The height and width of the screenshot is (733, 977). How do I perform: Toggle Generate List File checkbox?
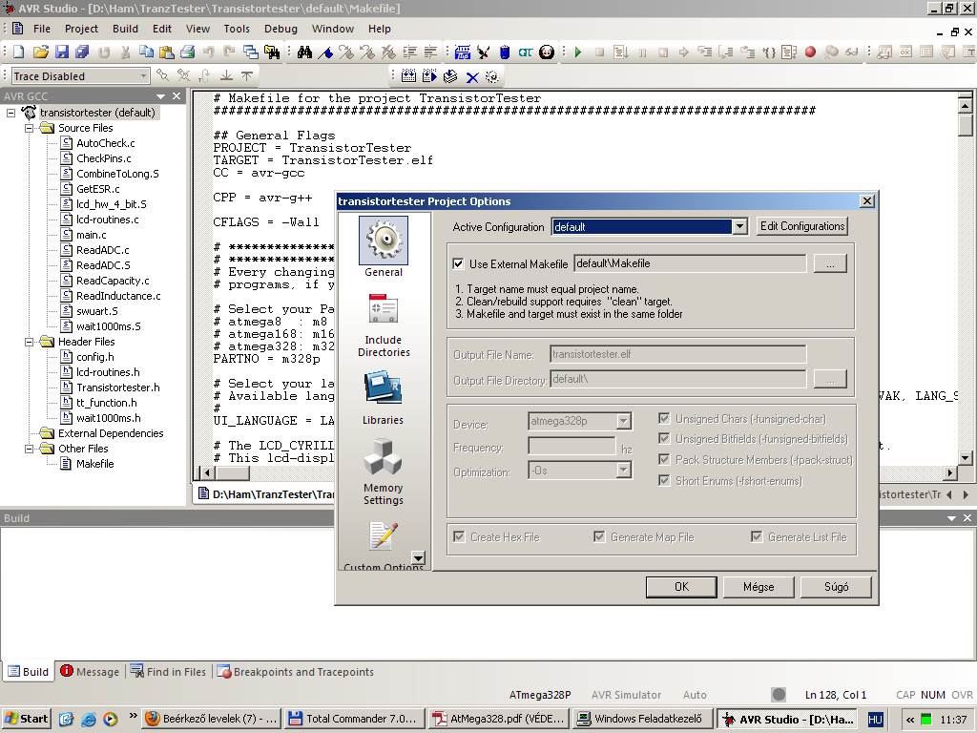(x=757, y=536)
